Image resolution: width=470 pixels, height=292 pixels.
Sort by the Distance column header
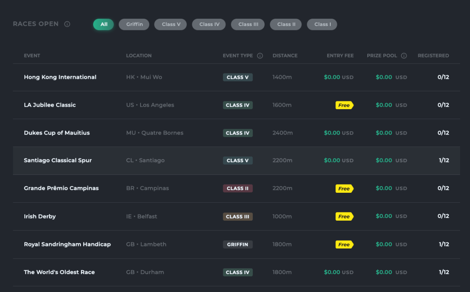pos(285,56)
